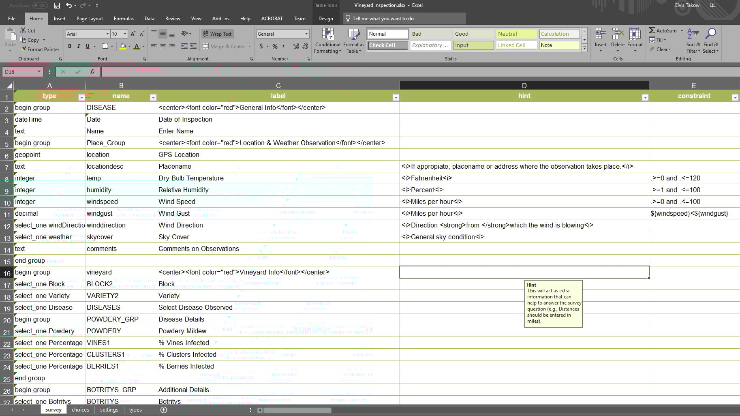Viewport: 740px width, 416px height.
Task: Decrease decimal places
Action: click(305, 46)
